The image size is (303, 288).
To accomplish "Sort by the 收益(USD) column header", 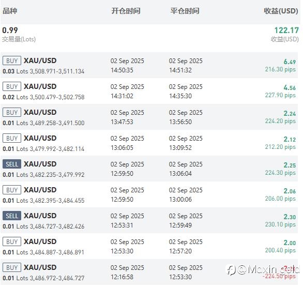I will (x=281, y=11).
